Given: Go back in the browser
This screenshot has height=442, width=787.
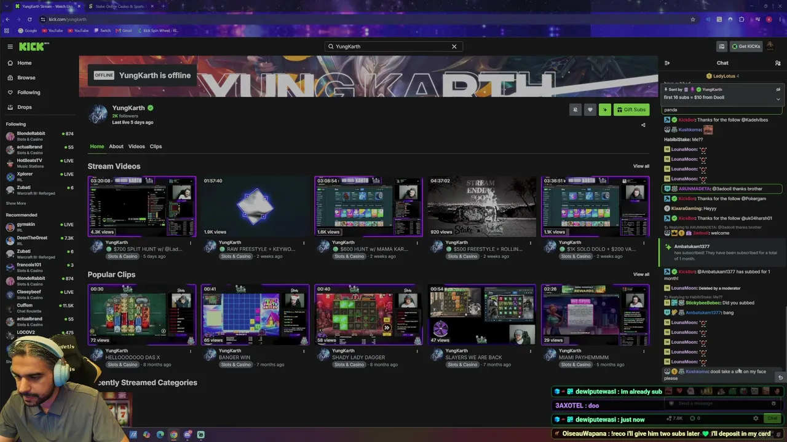Looking at the screenshot, I should pyautogui.click(x=7, y=20).
